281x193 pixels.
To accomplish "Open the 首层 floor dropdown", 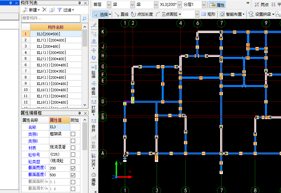I will (x=109, y=5).
